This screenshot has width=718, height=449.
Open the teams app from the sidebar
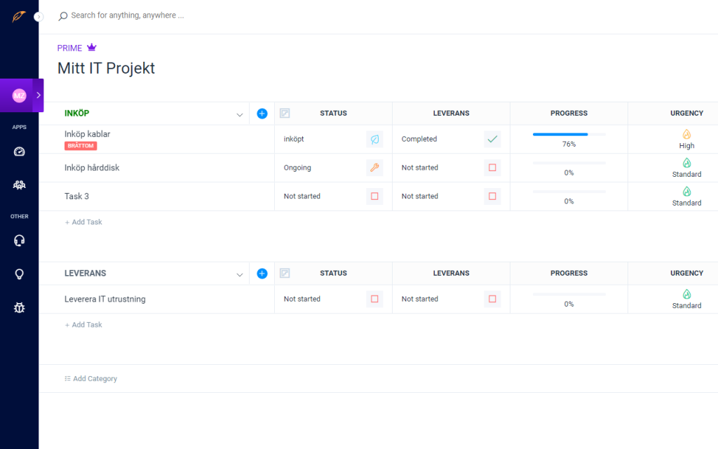pos(19,185)
